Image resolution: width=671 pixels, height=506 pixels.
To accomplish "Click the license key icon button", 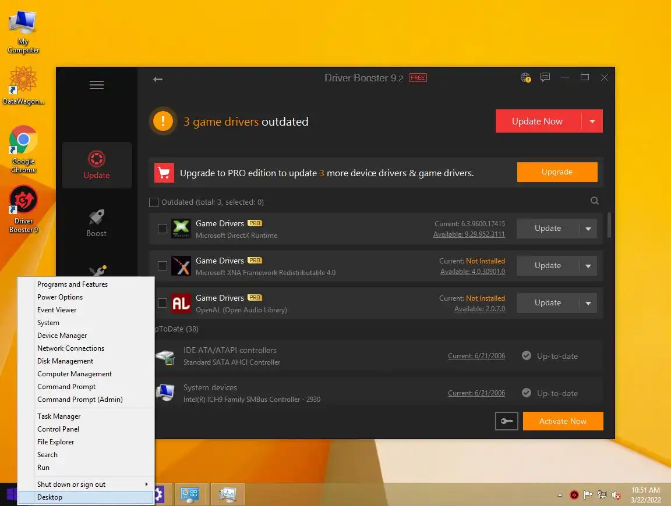I will (507, 421).
